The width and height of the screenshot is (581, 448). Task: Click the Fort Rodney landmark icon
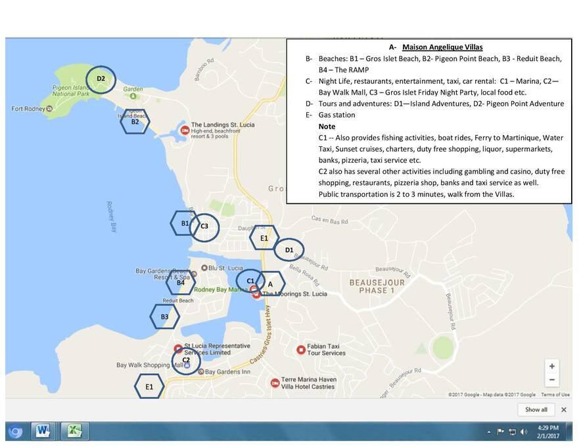(x=49, y=108)
